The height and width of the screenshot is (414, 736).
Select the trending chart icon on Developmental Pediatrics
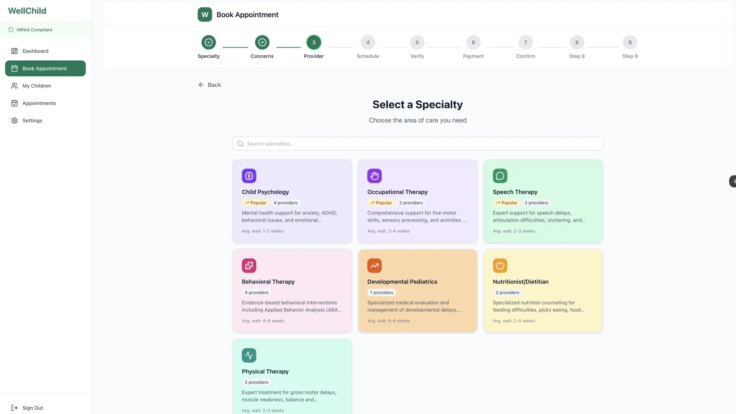click(x=375, y=265)
